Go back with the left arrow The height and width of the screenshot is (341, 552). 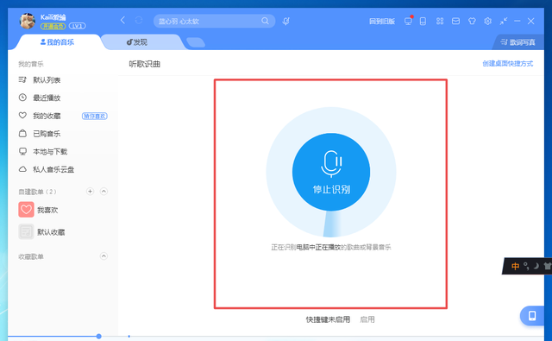pyautogui.click(x=122, y=21)
